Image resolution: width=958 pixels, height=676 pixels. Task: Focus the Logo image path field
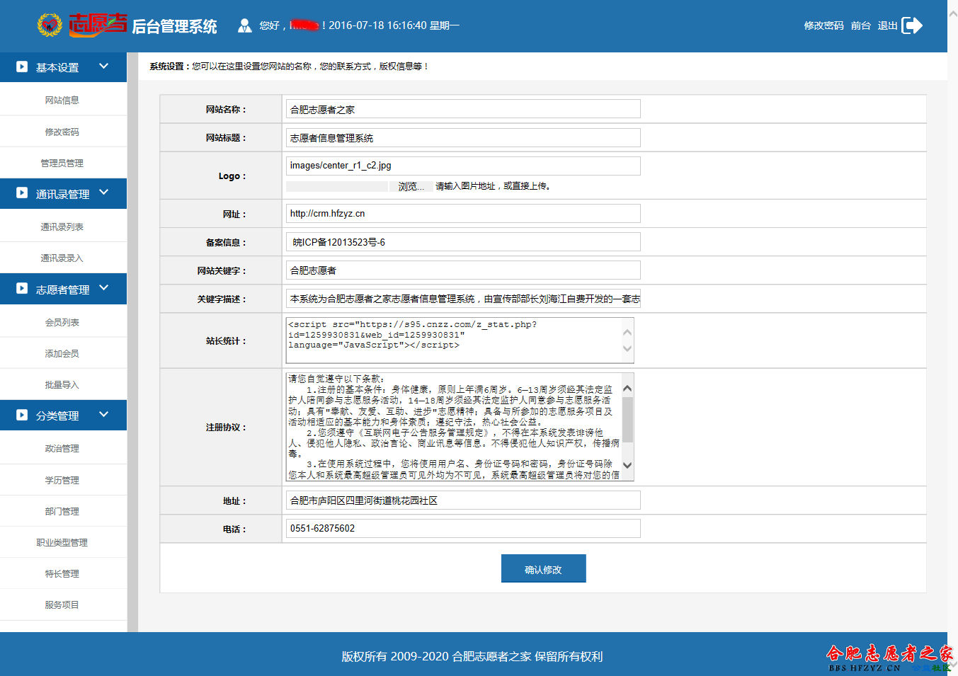coord(463,166)
